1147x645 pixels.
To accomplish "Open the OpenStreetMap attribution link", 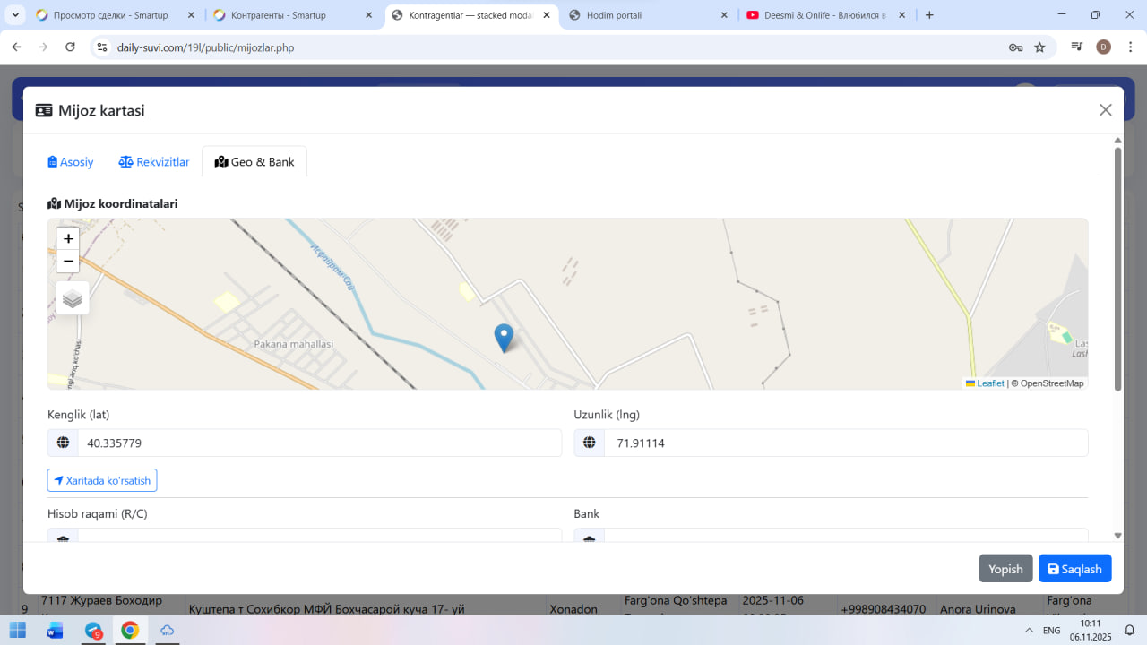I will [x=1052, y=383].
